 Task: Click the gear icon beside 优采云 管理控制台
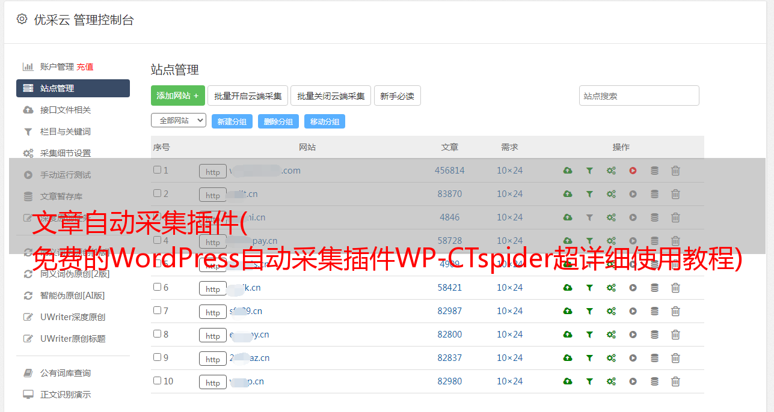coord(22,19)
